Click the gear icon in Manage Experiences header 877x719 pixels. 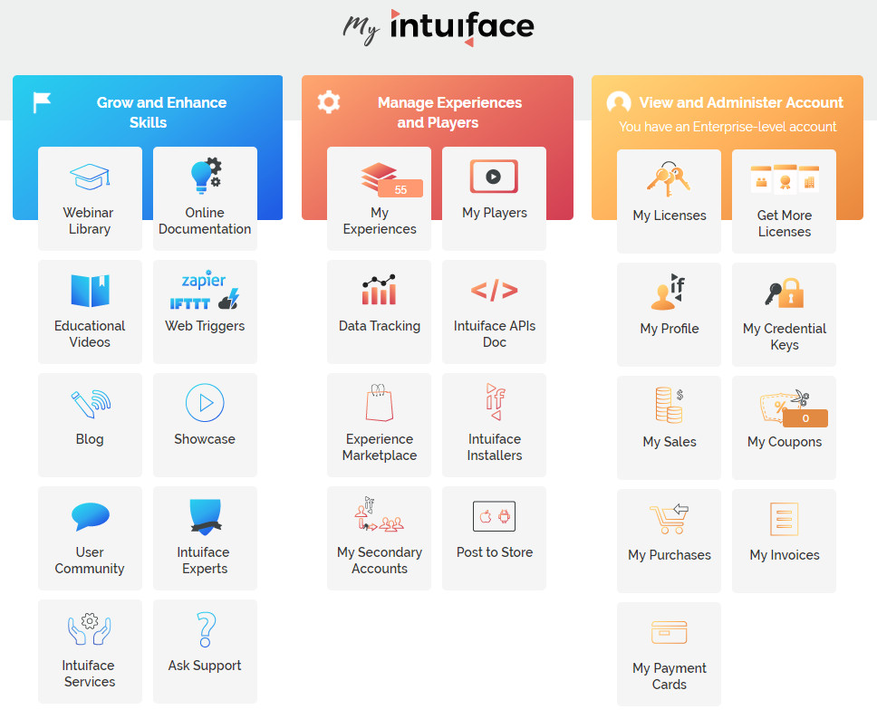point(329,101)
